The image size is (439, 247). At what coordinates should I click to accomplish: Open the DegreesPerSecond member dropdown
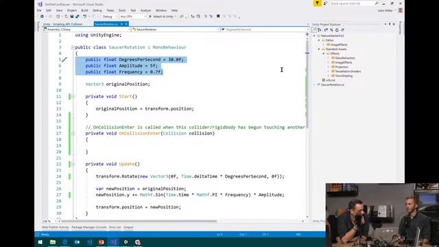pos(265,30)
